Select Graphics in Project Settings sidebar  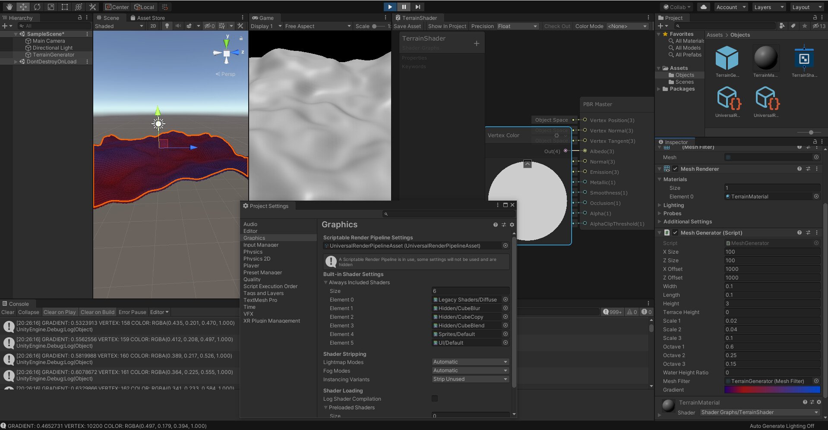(254, 238)
